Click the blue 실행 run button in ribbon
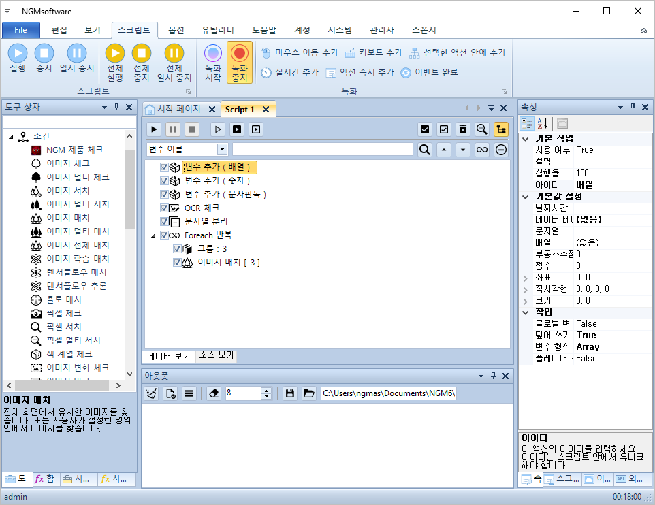 18,58
